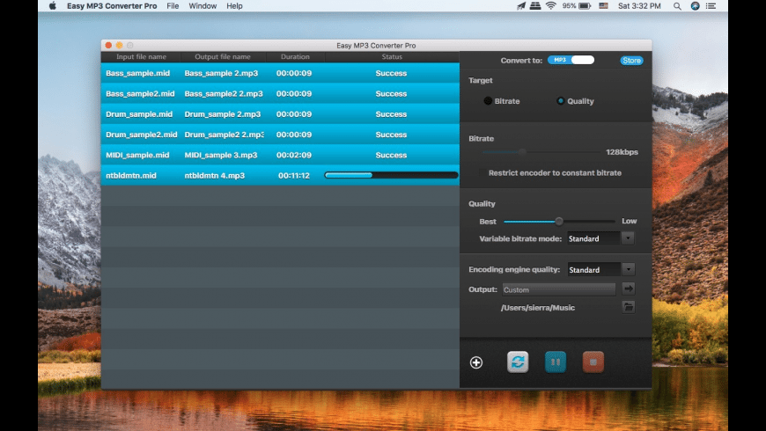The image size is (766, 431).
Task: Click the /Users/sierra/Music output path
Action: point(538,308)
